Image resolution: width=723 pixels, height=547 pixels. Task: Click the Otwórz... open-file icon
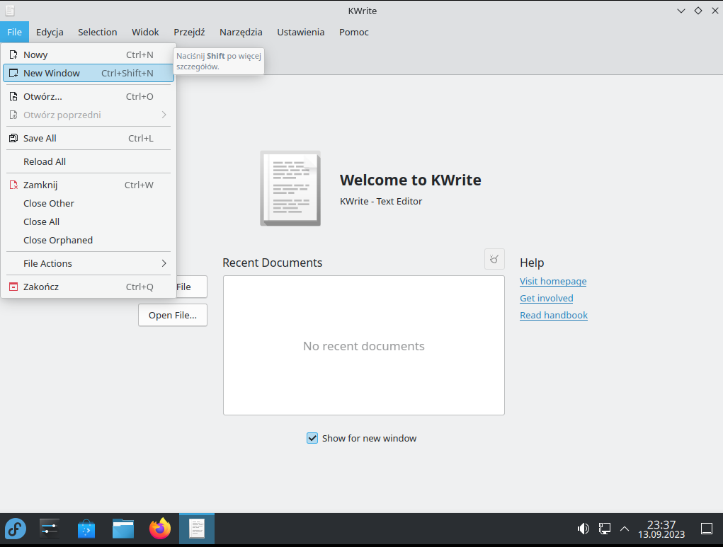point(14,97)
